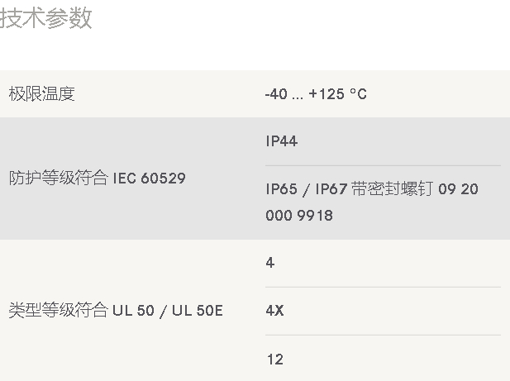Select the rating value 12
The height and width of the screenshot is (381, 510).
click(275, 360)
